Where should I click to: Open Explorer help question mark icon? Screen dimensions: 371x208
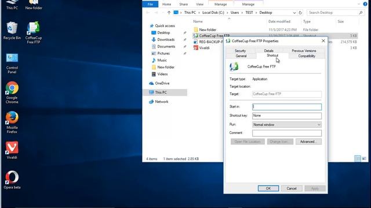tap(365, 4)
